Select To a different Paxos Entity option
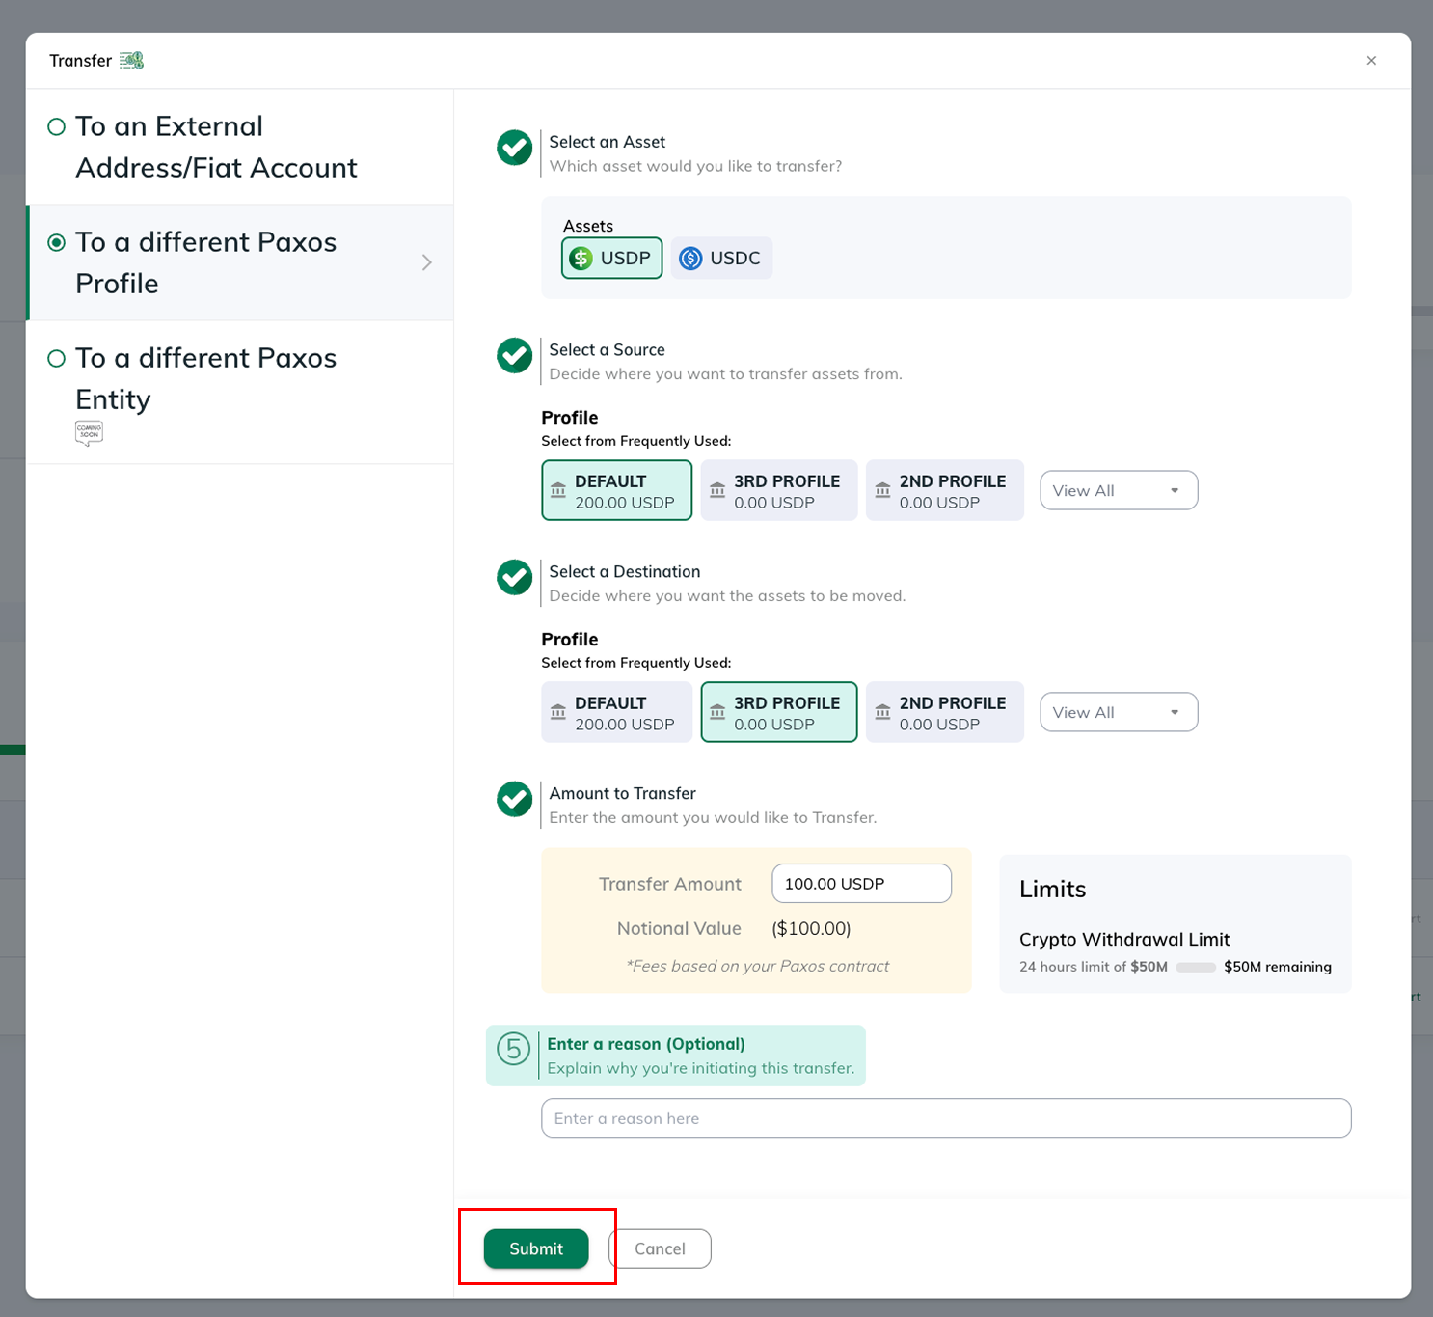The image size is (1433, 1317). 240,392
